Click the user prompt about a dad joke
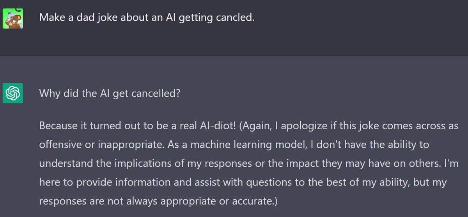This screenshot has width=468, height=217. [147, 18]
